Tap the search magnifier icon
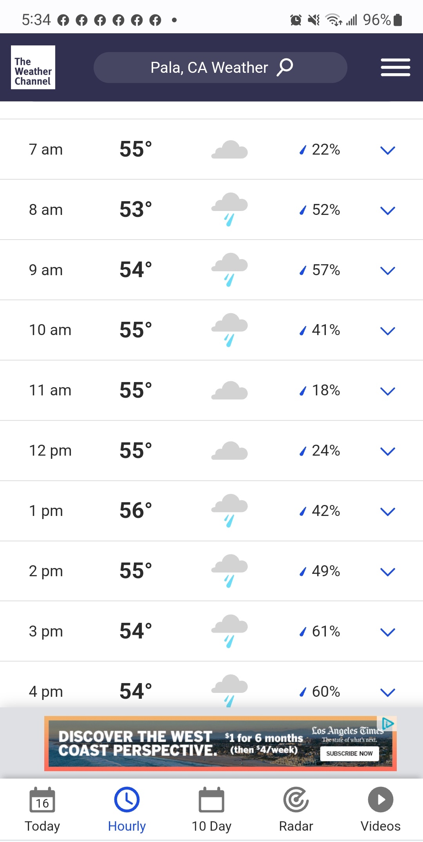423x842 pixels. click(x=285, y=67)
